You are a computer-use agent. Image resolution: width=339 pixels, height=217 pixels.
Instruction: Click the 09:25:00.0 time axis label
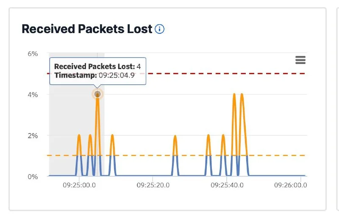pyautogui.click(x=79, y=185)
